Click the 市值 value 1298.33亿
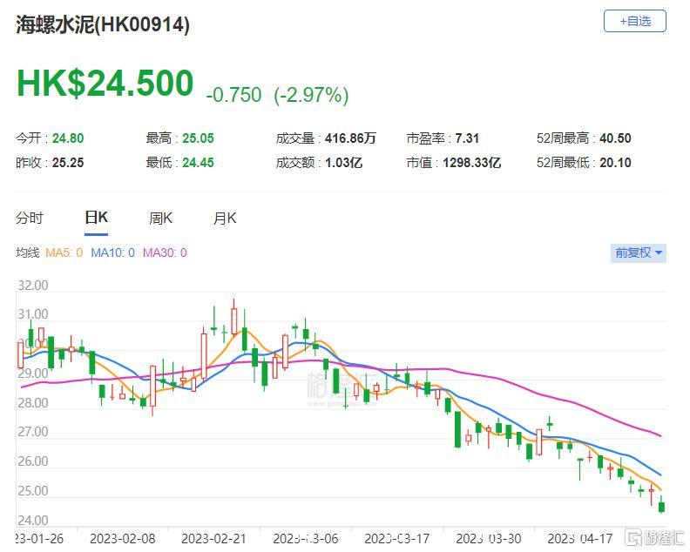690x552 pixels. pyautogui.click(x=471, y=163)
